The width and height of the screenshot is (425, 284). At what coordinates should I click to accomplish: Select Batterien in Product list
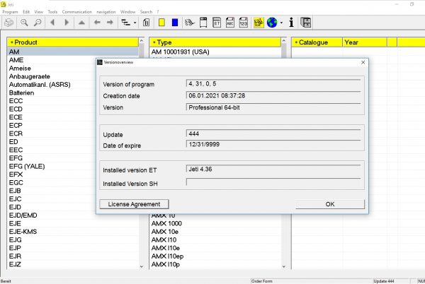pyautogui.click(x=21, y=93)
